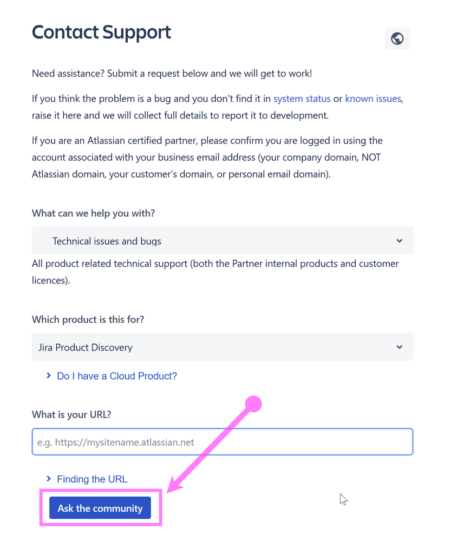Click the Do I have a Cloud Product? text

117,376
